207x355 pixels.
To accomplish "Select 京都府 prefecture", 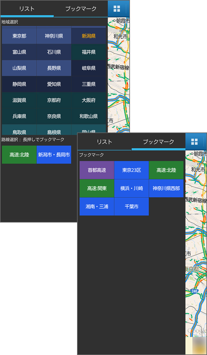I will pyautogui.click(x=54, y=100).
